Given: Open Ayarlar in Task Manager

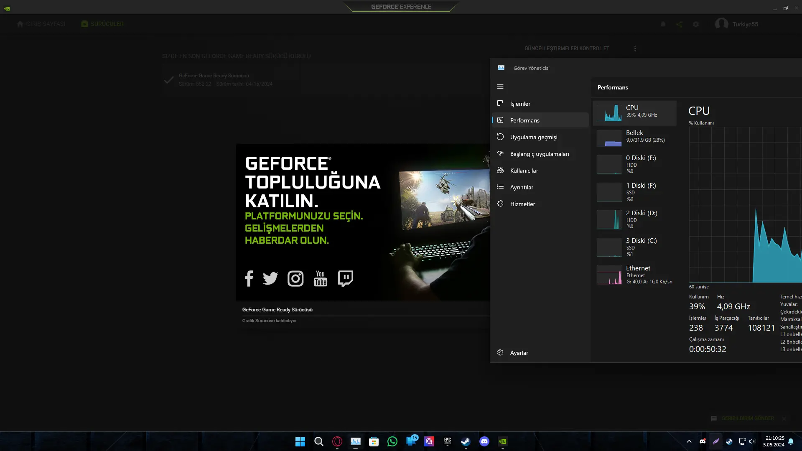Looking at the screenshot, I should (540, 353).
